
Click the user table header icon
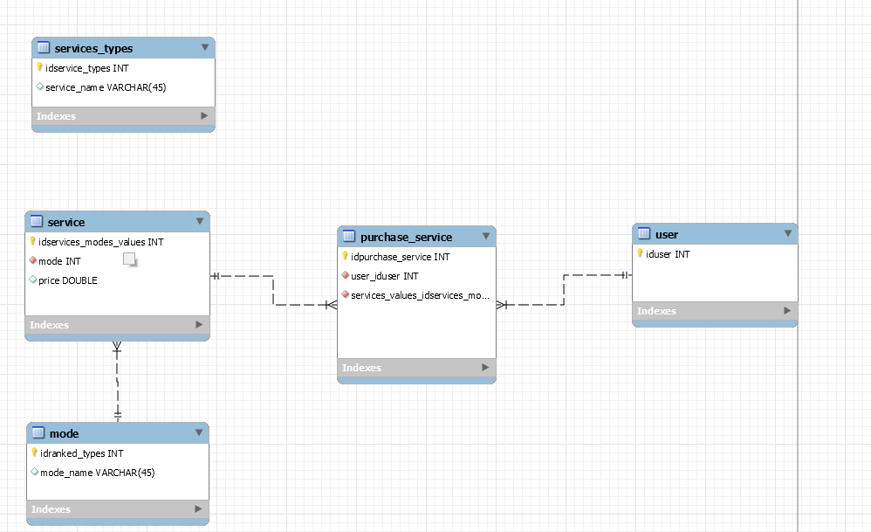[644, 233]
